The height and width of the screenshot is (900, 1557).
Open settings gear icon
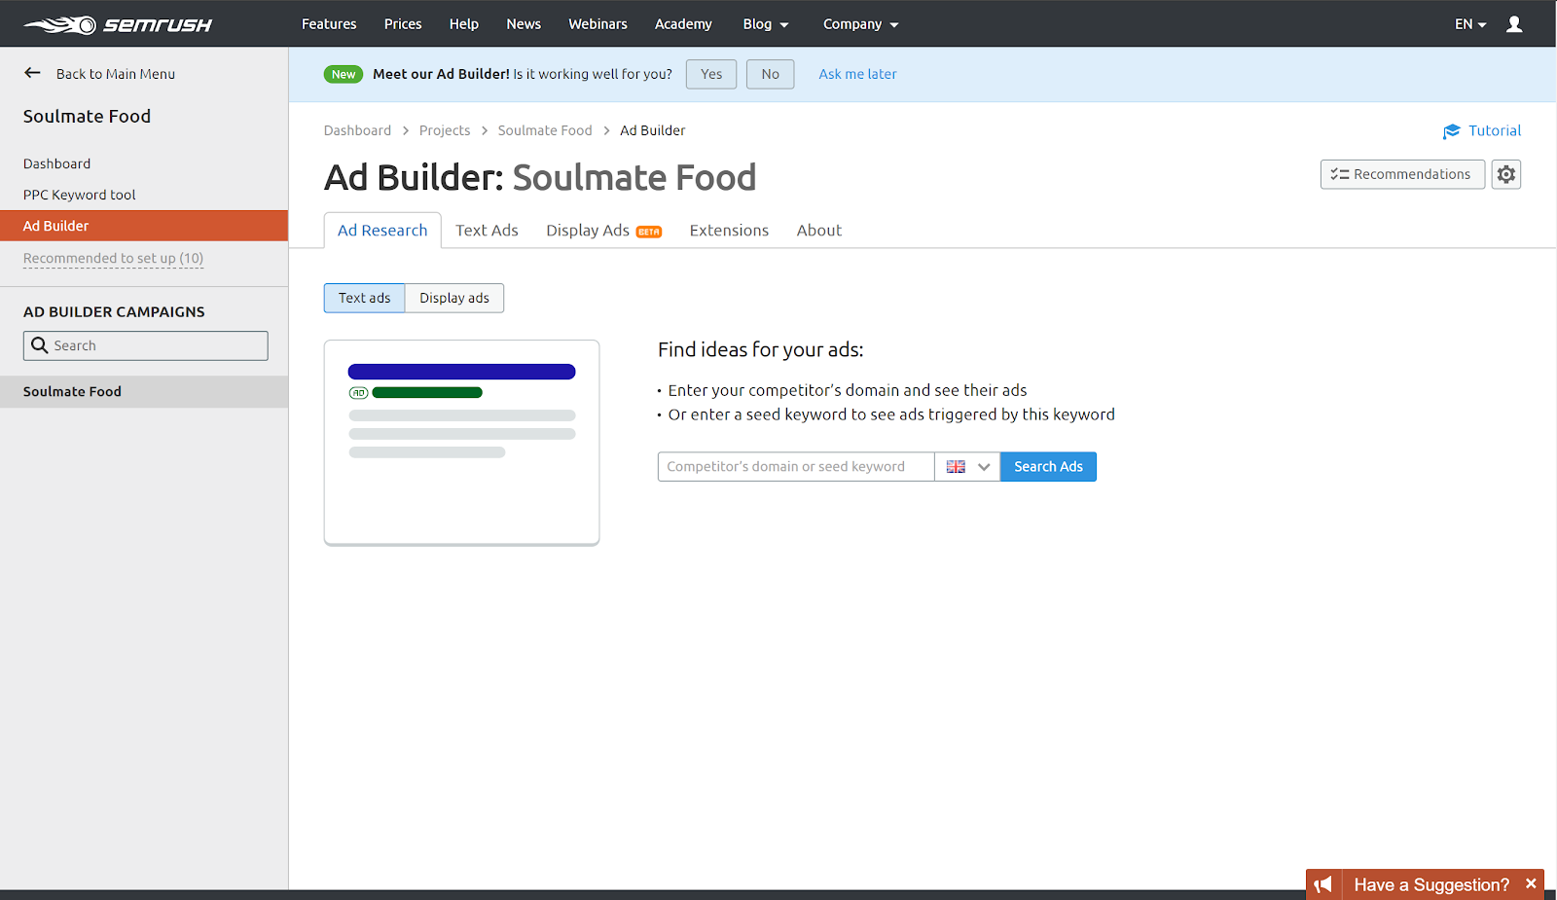click(x=1506, y=174)
